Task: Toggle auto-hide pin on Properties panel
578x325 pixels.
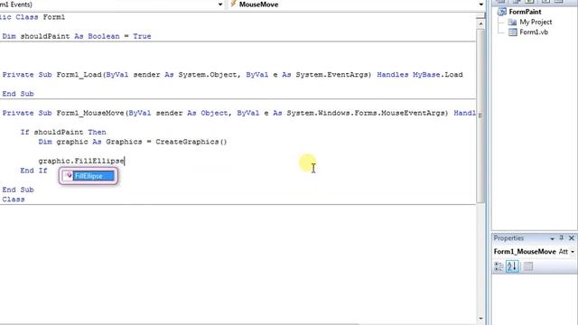Action: pyautogui.click(x=562, y=238)
